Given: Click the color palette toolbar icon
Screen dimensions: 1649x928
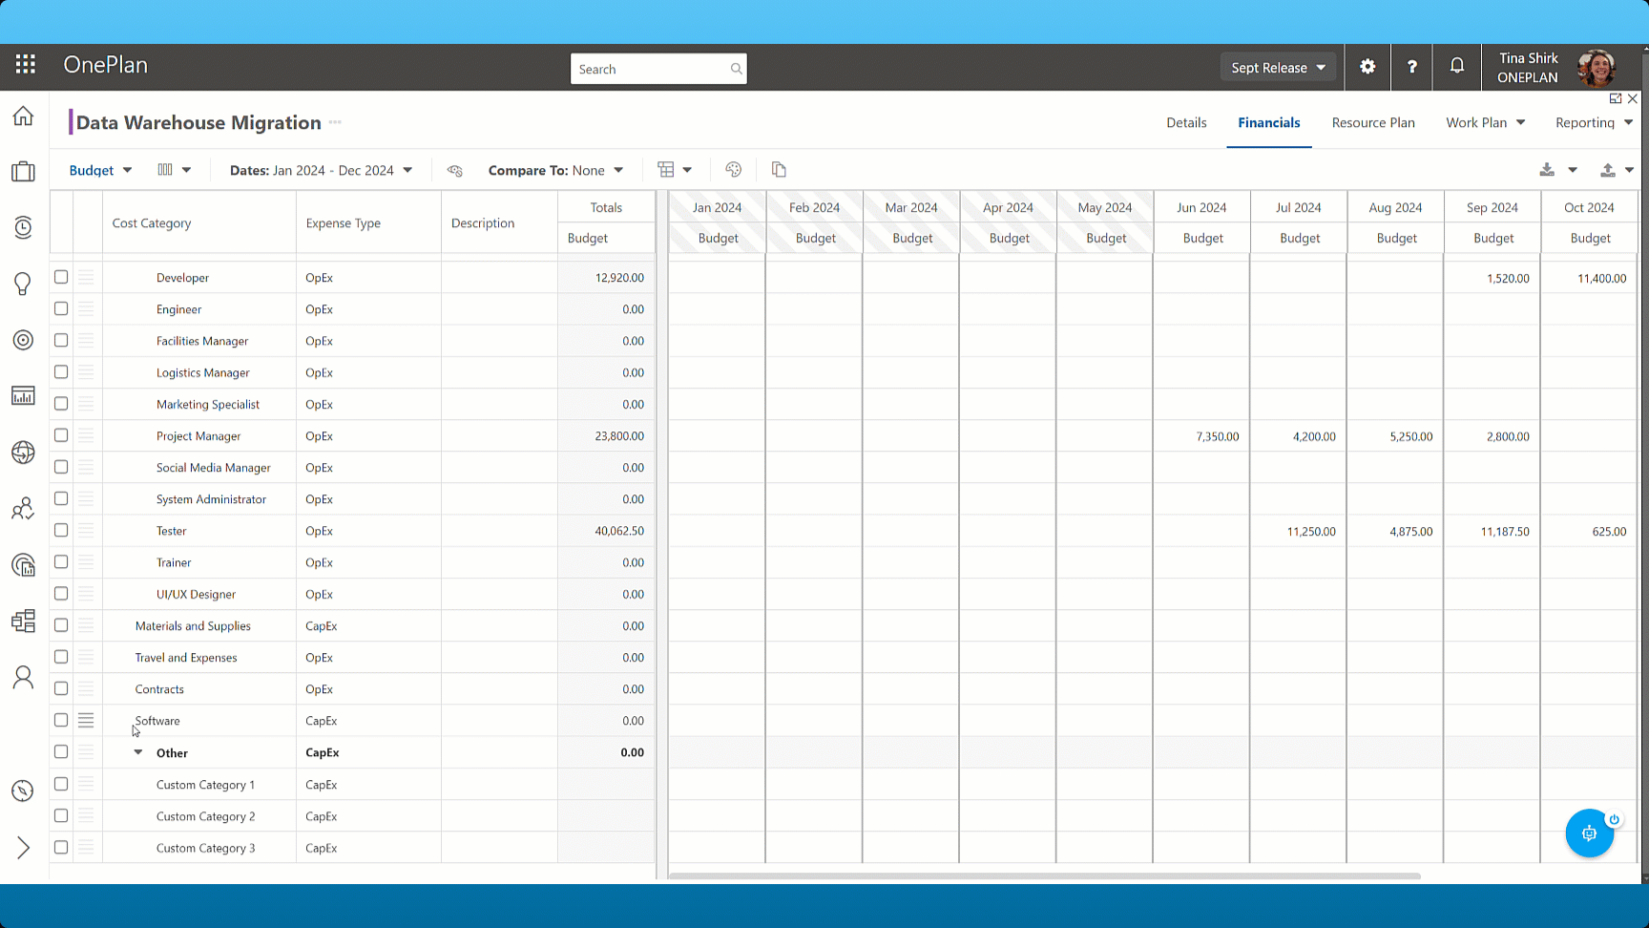Looking at the screenshot, I should pyautogui.click(x=733, y=169).
